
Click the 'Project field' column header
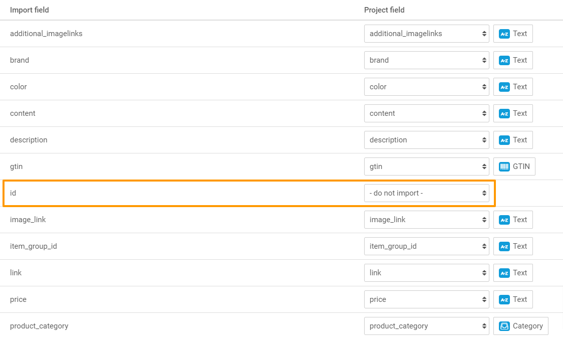pyautogui.click(x=384, y=10)
